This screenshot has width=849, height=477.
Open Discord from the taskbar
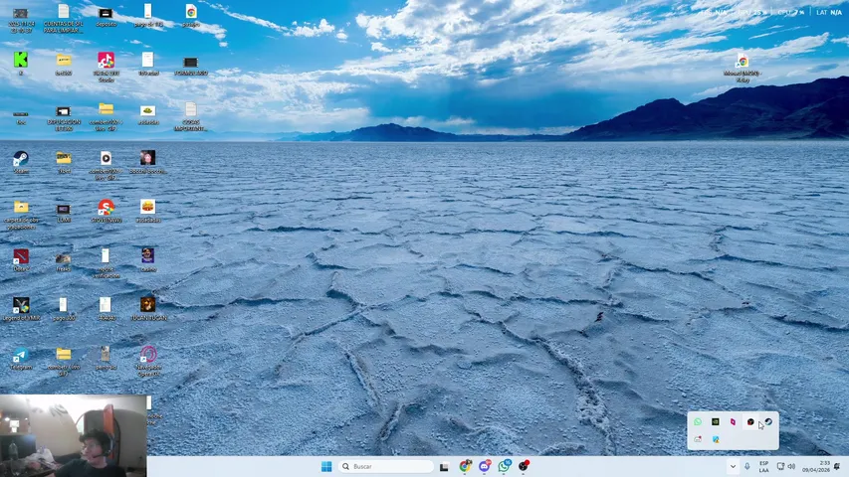tap(484, 466)
